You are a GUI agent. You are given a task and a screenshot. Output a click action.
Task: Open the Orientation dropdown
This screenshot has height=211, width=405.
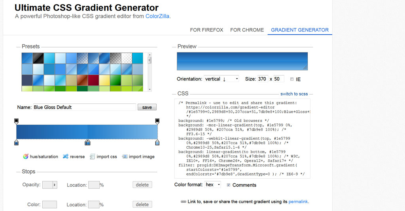[221, 79]
